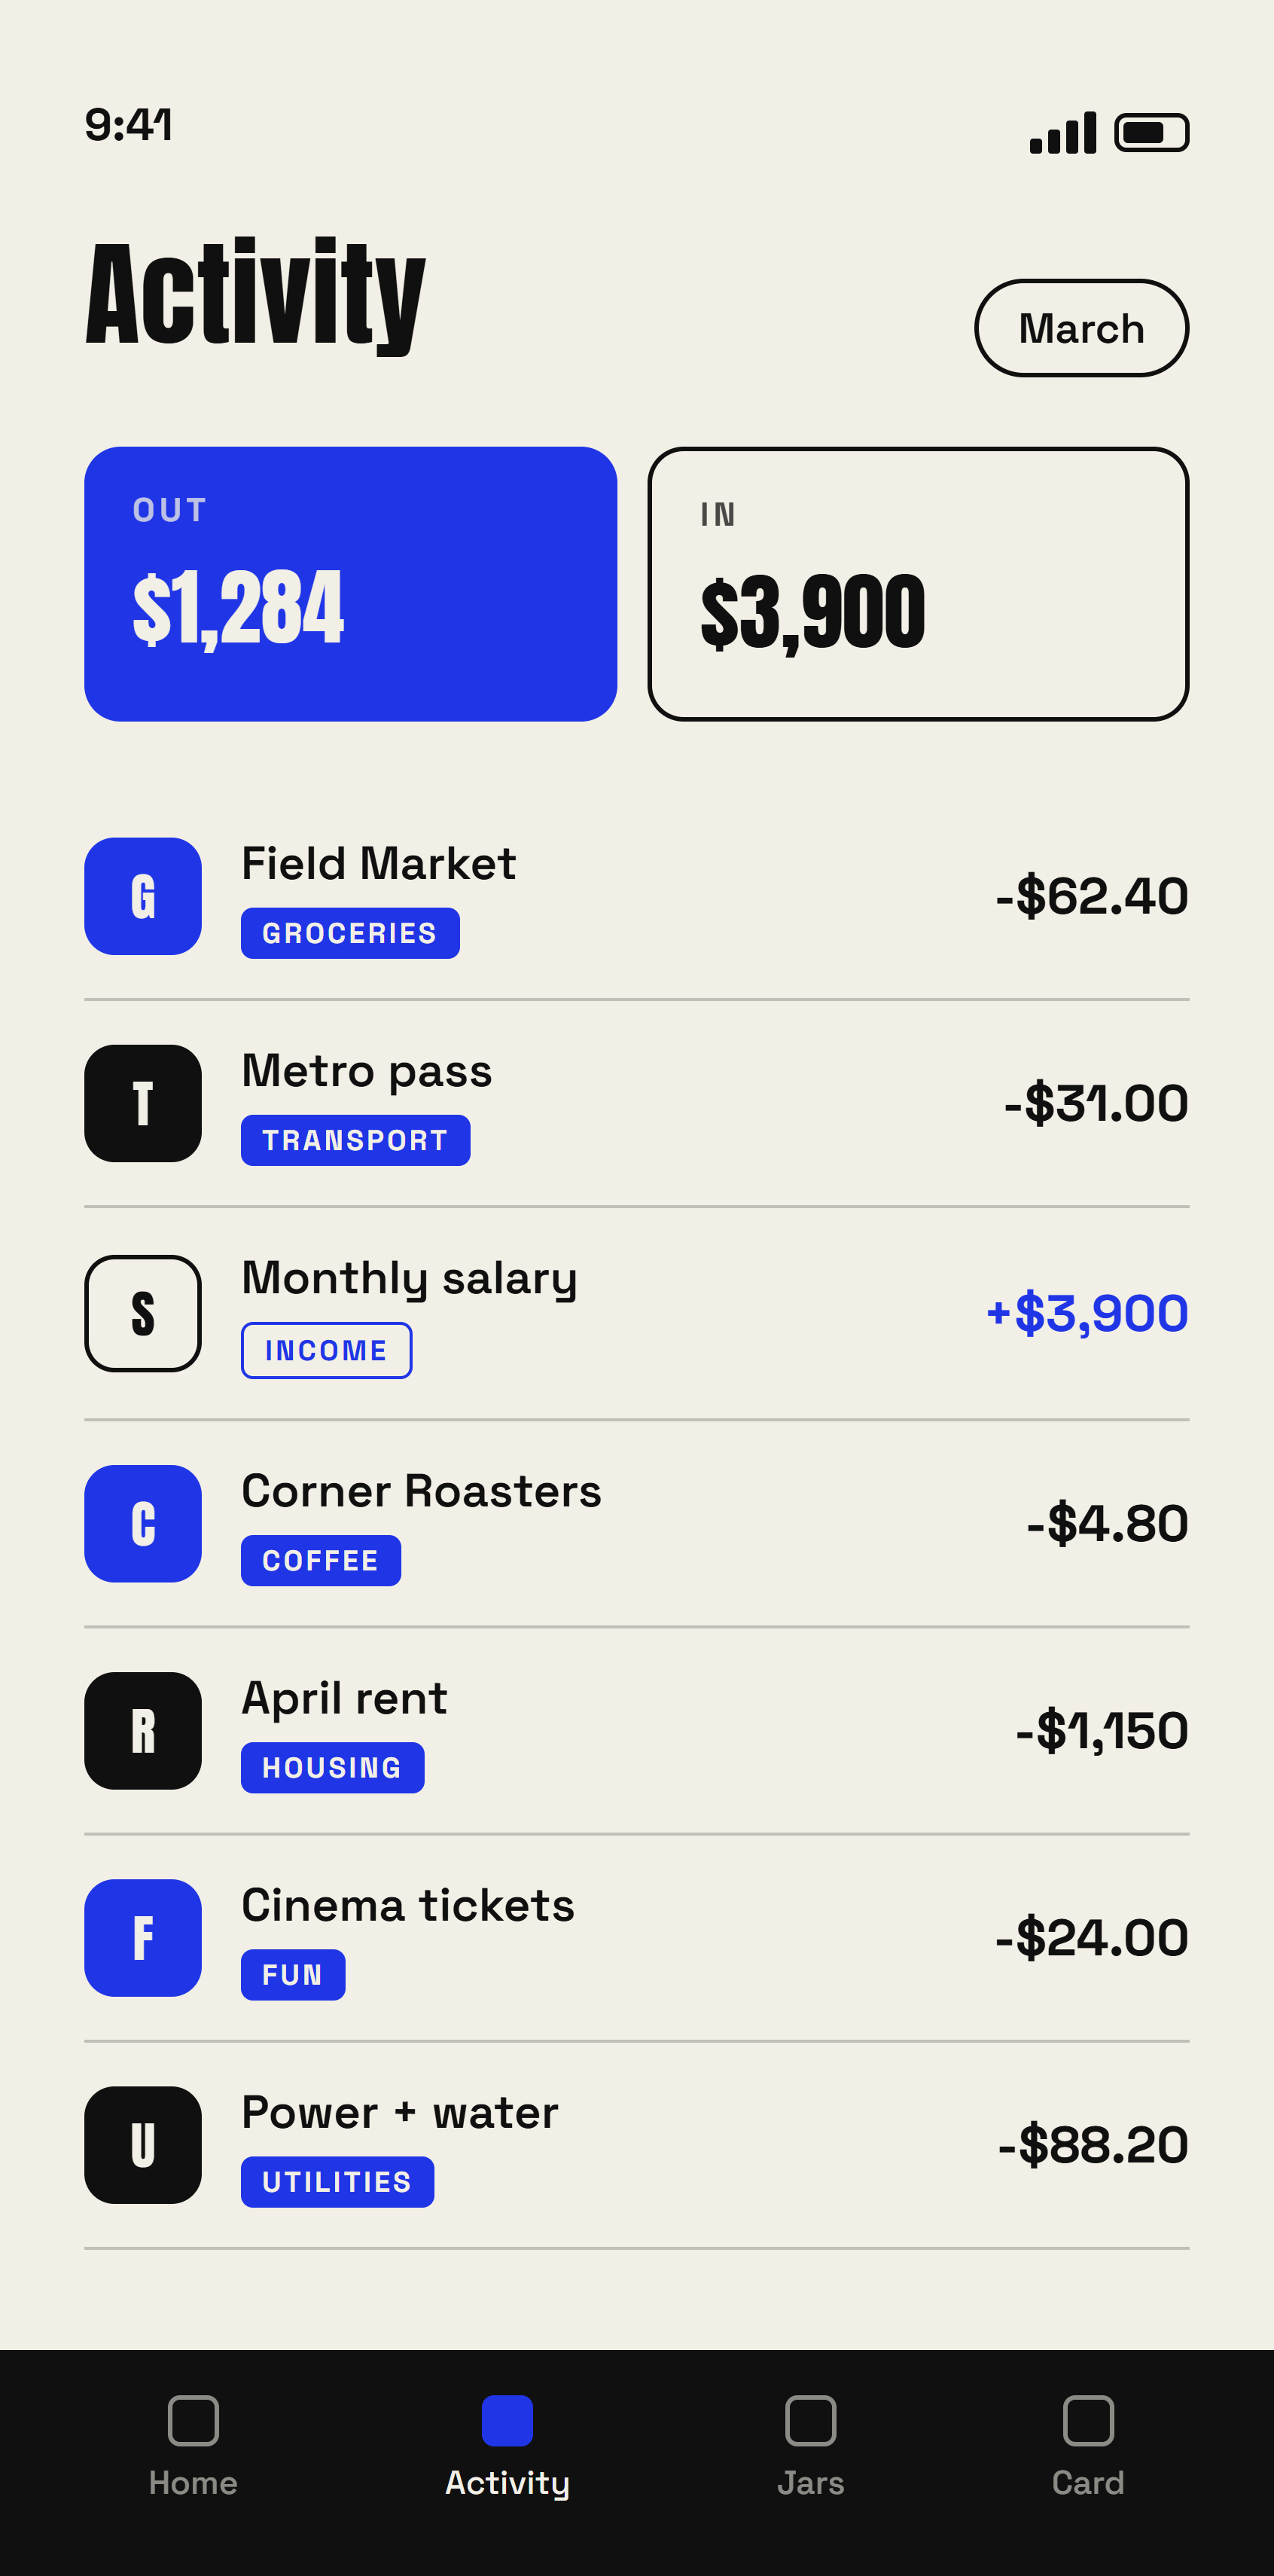Tap the T icon for Metro pass
The height and width of the screenshot is (2576, 1274).
143,1103
